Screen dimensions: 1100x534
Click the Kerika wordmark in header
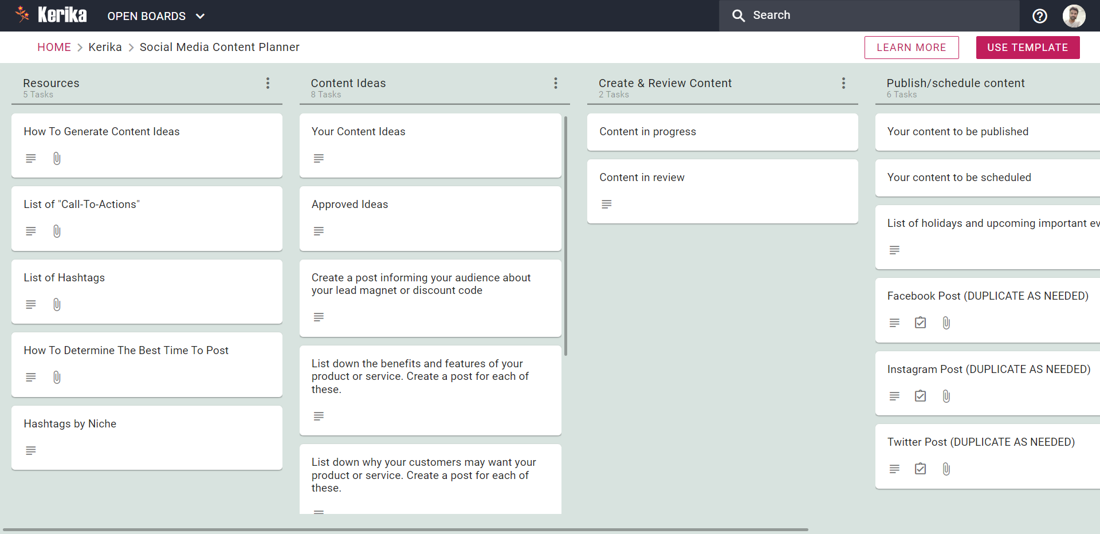pyautogui.click(x=62, y=15)
